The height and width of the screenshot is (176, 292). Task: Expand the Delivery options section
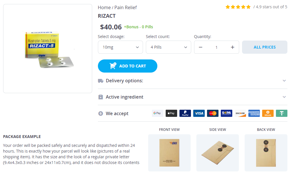(x=192, y=81)
